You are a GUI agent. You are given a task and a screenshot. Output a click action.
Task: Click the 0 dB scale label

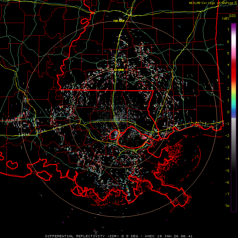tap(228, 112)
